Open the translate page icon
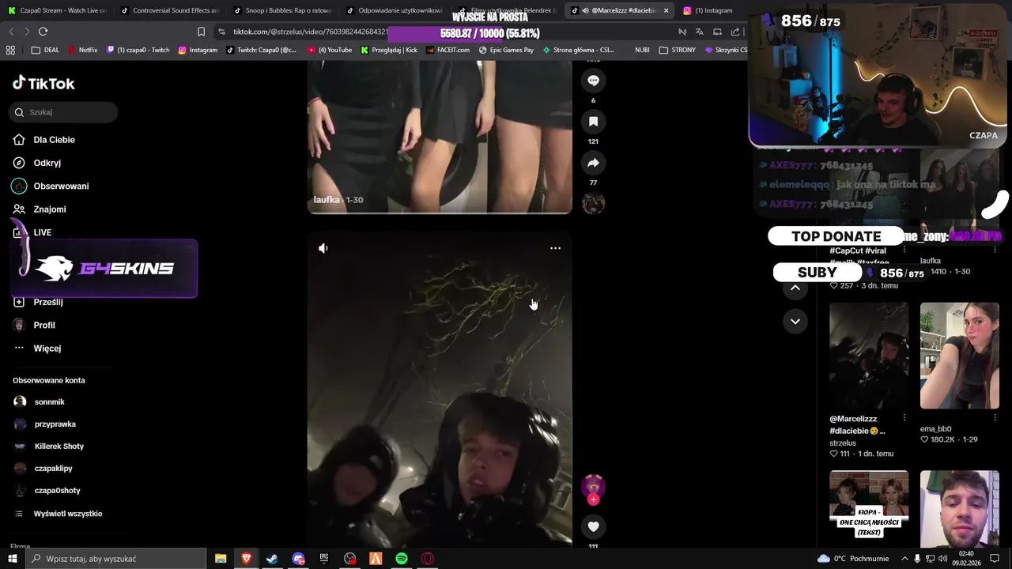The width and height of the screenshot is (1012, 569). pos(699,32)
